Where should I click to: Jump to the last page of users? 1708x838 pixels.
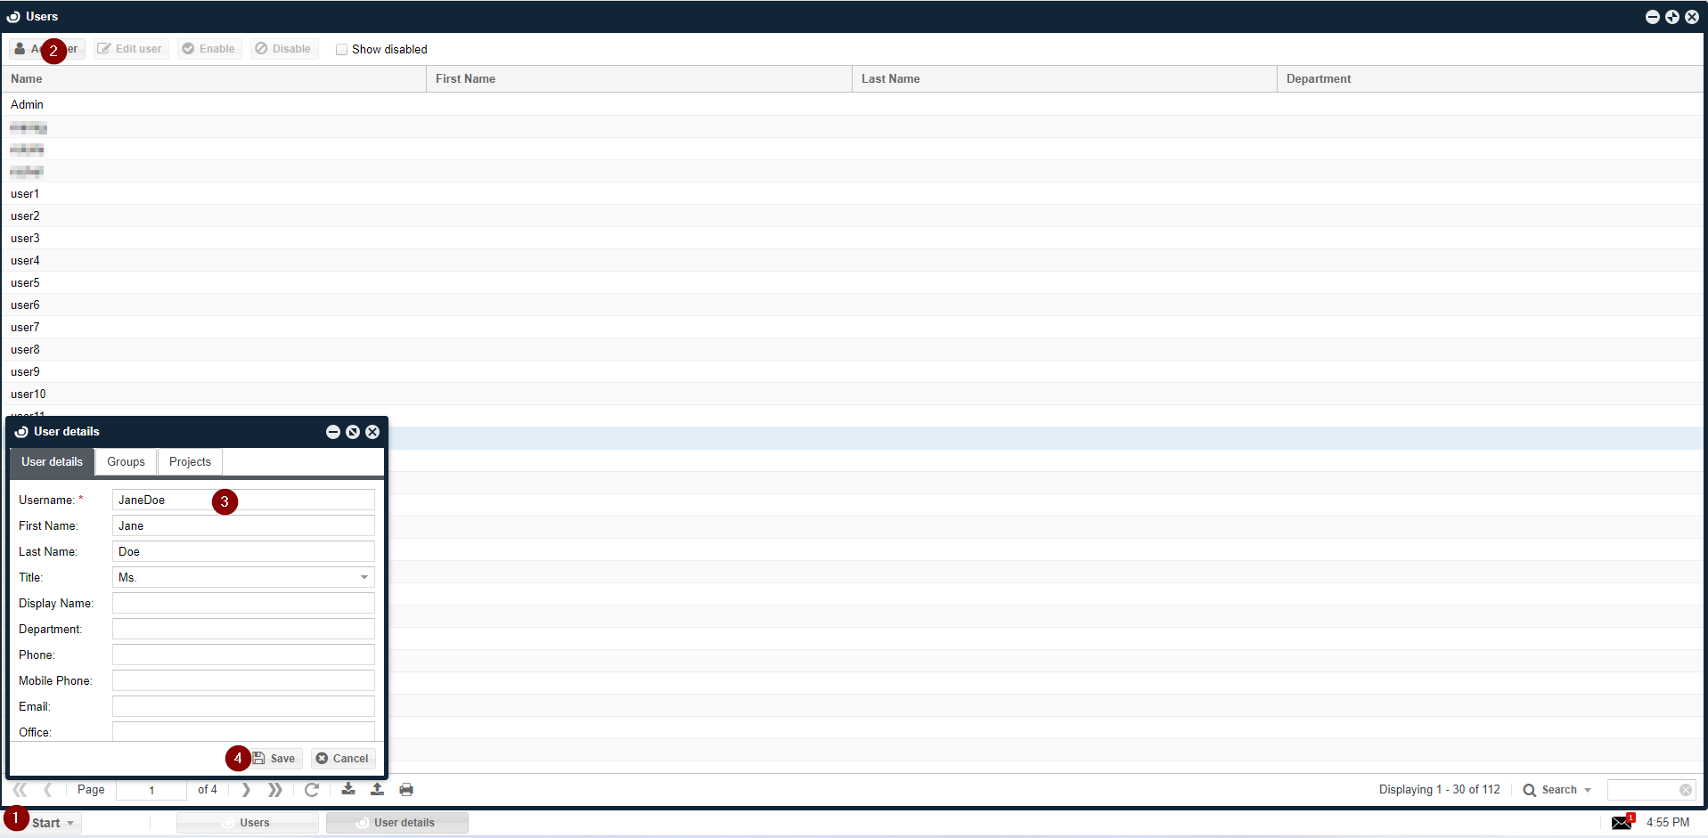click(275, 789)
